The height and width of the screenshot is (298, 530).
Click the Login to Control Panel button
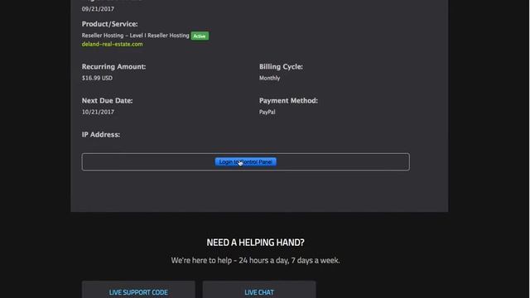[246, 162]
